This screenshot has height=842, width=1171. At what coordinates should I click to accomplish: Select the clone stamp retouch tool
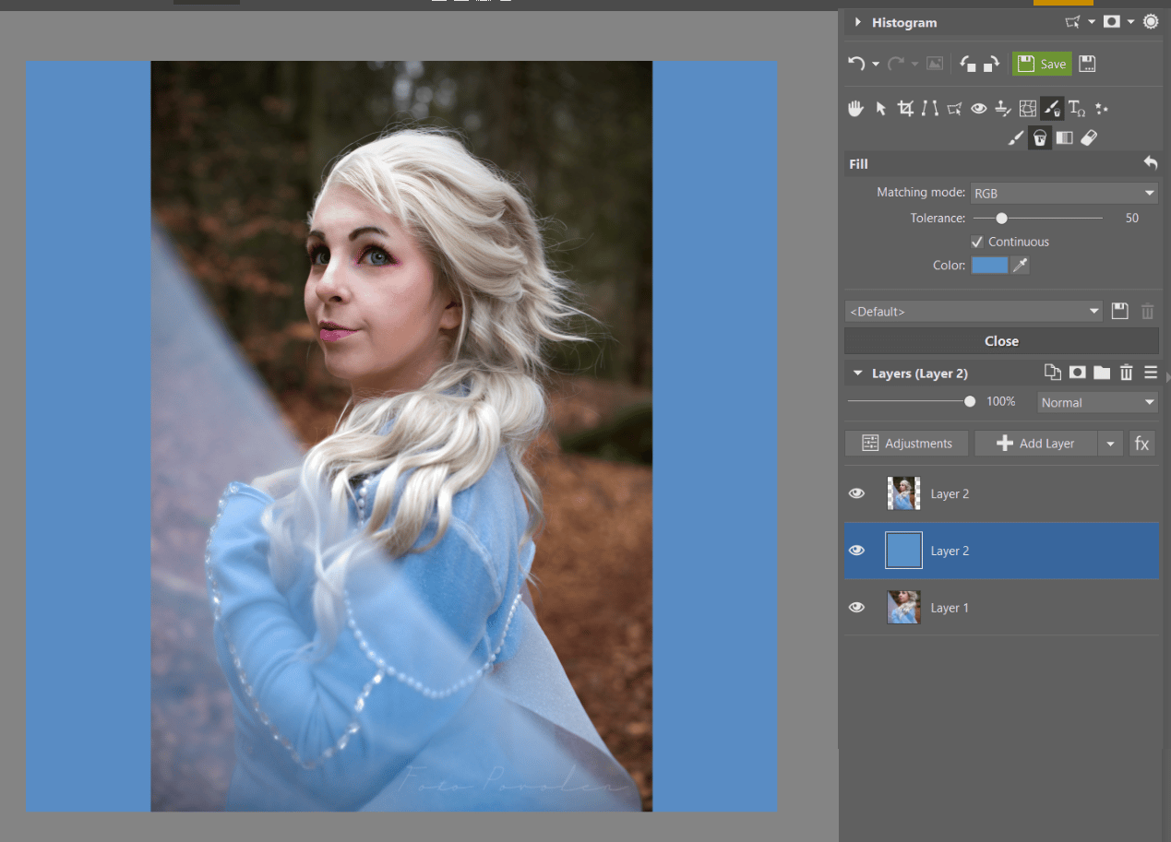1003,109
